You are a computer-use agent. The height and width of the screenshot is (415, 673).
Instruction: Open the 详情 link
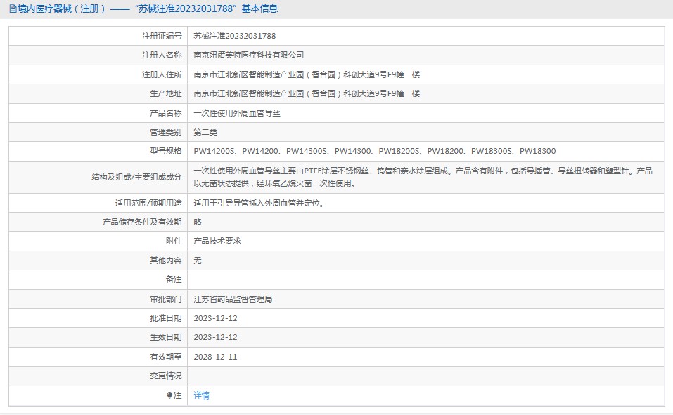tap(201, 395)
